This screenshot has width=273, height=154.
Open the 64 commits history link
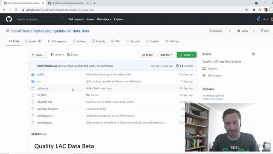click(185, 66)
